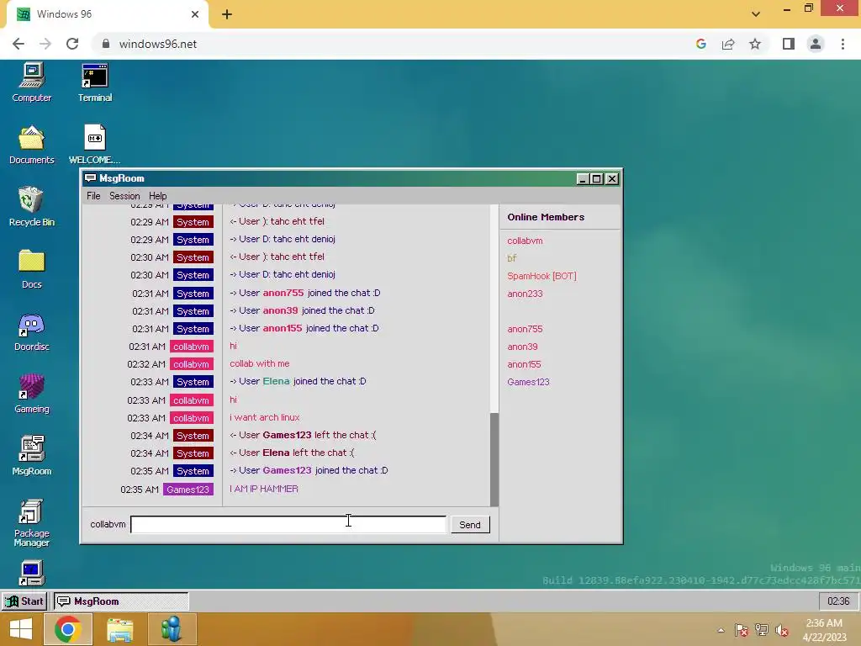Click the Games123 sender tag at 02:35 AM
This screenshot has height=646, width=861.
pos(188,490)
